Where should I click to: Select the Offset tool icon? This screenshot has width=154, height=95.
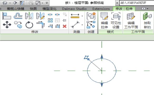pyautogui.click(x=18, y=16)
